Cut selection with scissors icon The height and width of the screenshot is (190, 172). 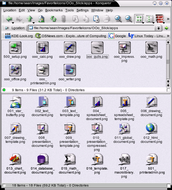[75, 19]
